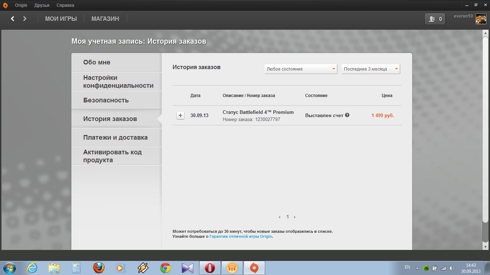The image size is (490, 275).
Task: Click the Origin logo icon in title bar
Action: [x=5, y=5]
